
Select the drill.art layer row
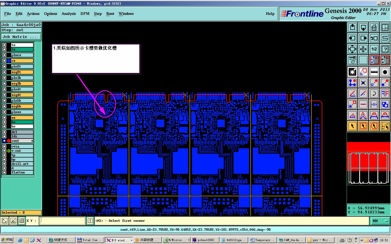(x=22, y=164)
